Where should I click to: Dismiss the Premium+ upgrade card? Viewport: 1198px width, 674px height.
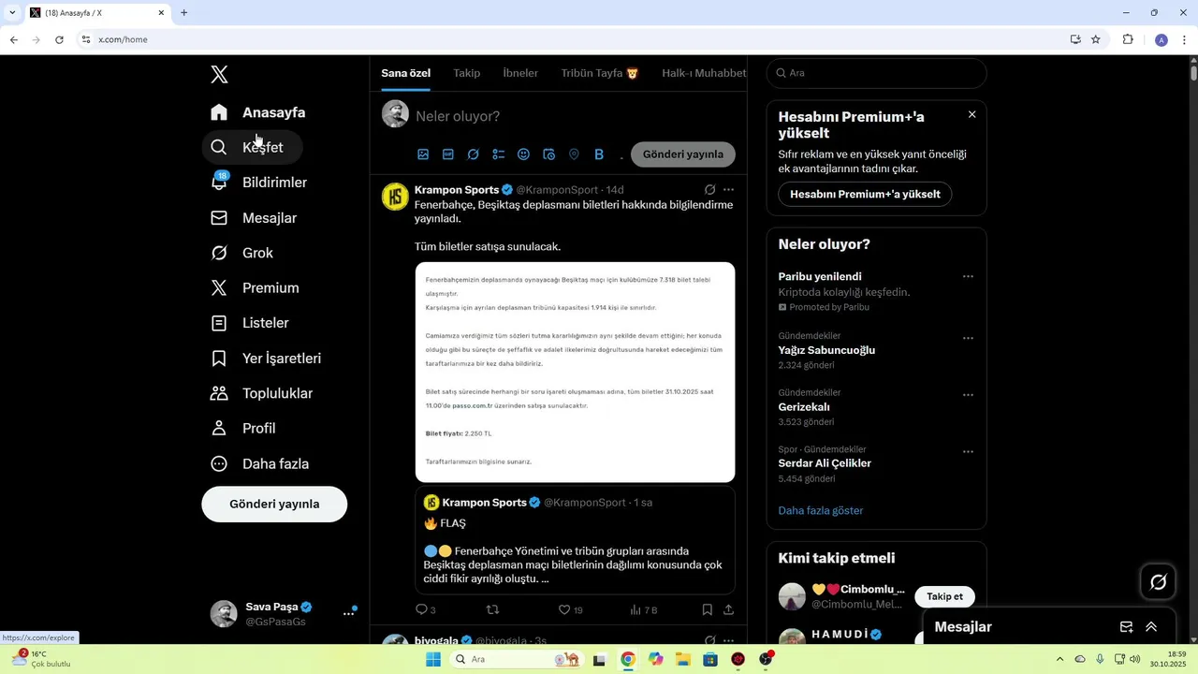point(972,114)
